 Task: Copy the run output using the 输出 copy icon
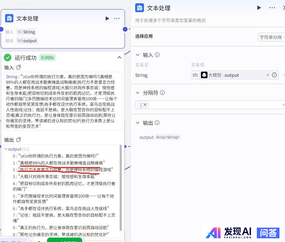[19, 140]
